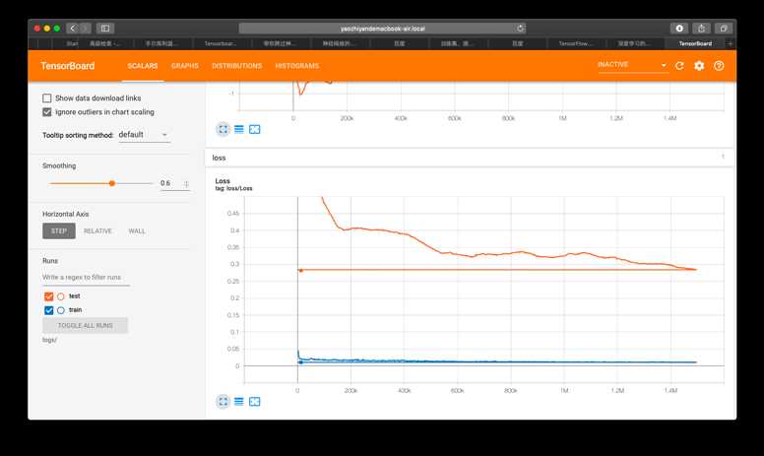Switch to the GRAPHS tab

pyautogui.click(x=185, y=66)
